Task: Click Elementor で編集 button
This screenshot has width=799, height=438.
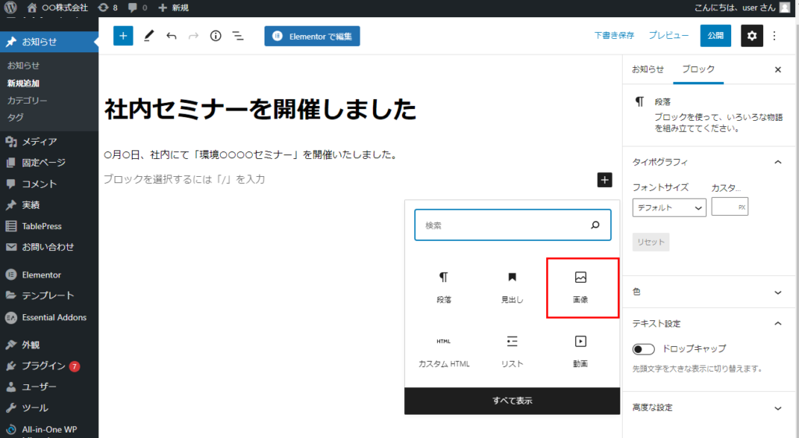Action: click(x=312, y=36)
